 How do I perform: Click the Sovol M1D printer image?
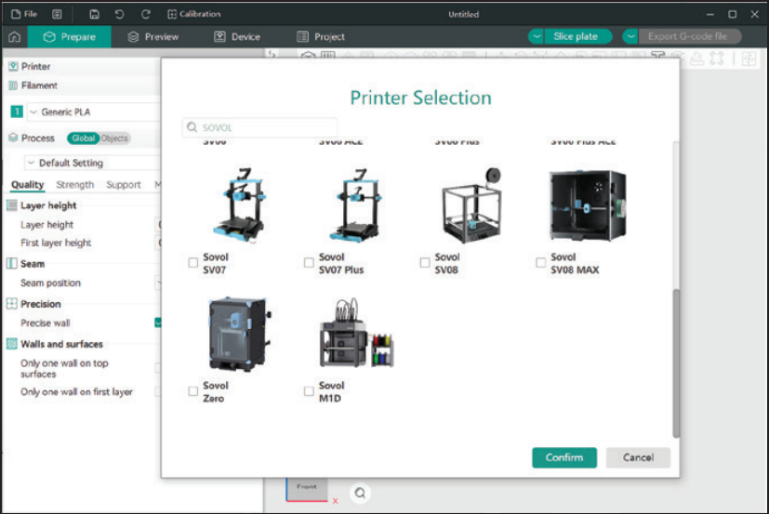pos(357,333)
